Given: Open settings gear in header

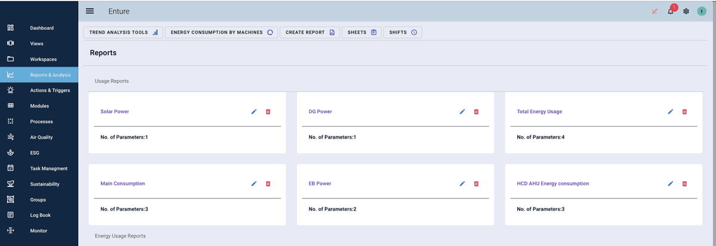Looking at the screenshot, I should (x=686, y=11).
